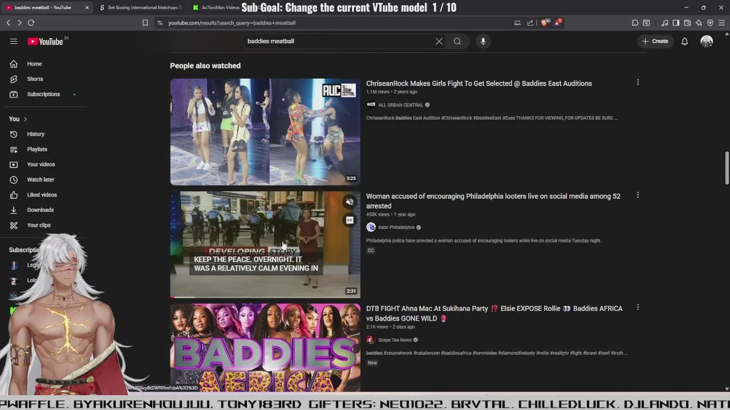Open more actions for ChriseanRock video
This screenshot has width=730, height=410.
(x=638, y=83)
